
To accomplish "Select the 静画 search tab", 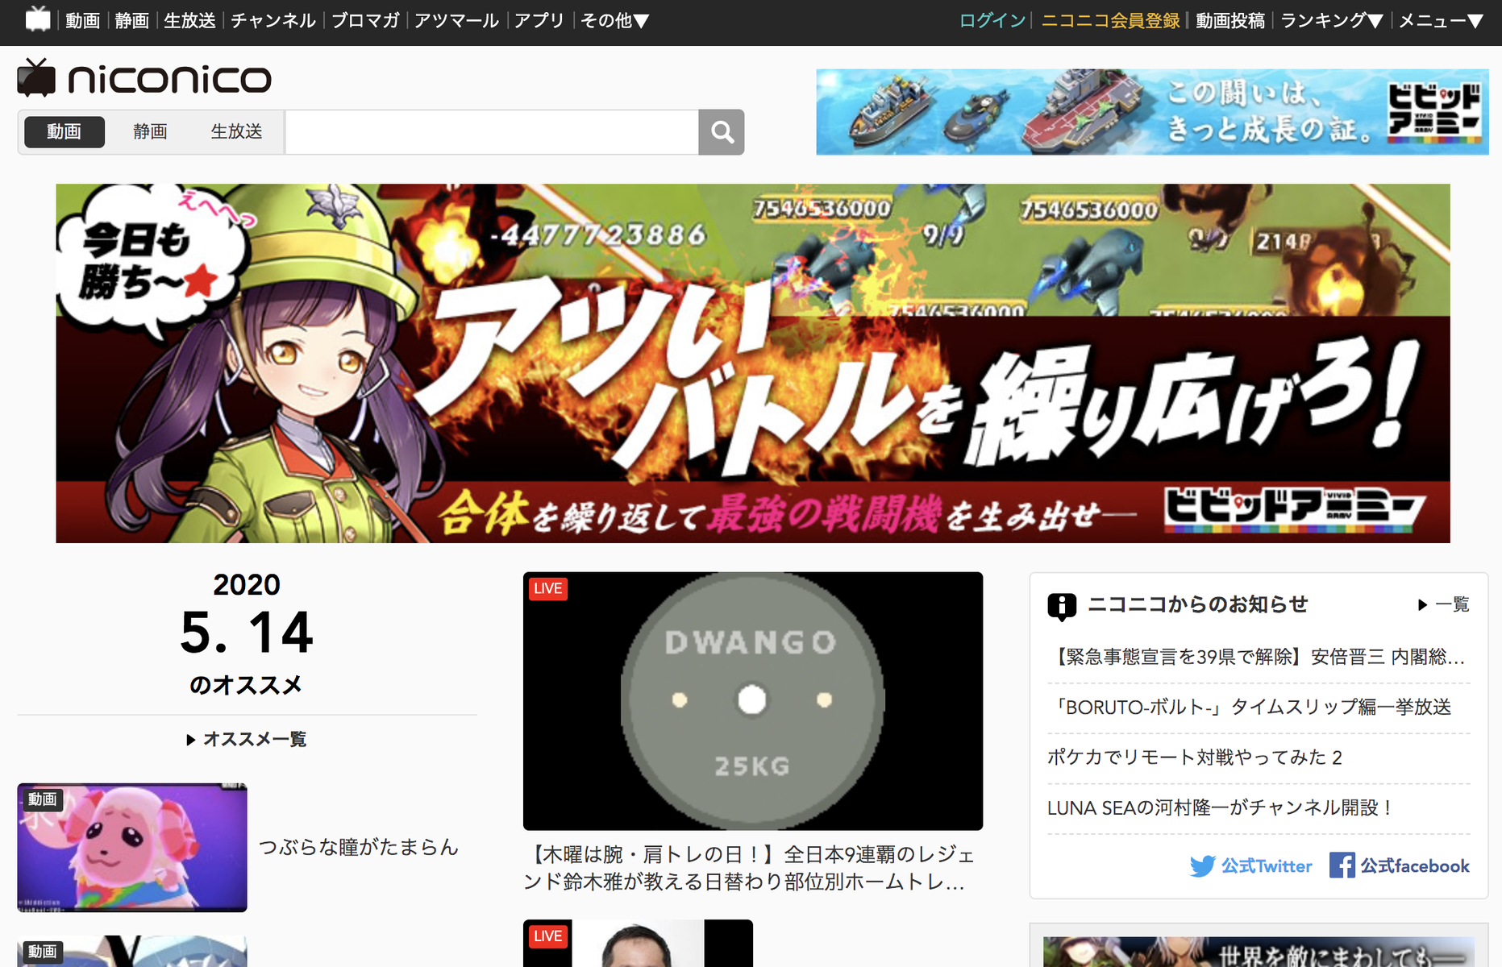I will 150,131.
